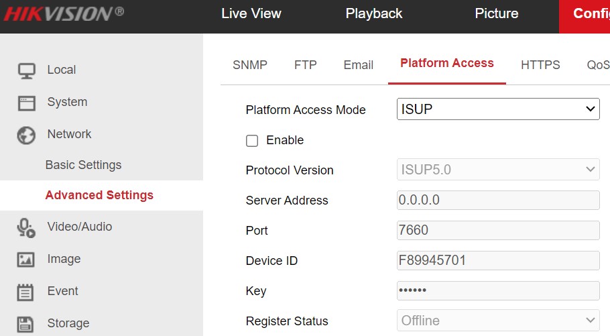Open the FTP tab
Image resolution: width=610 pixels, height=336 pixels.
point(305,65)
